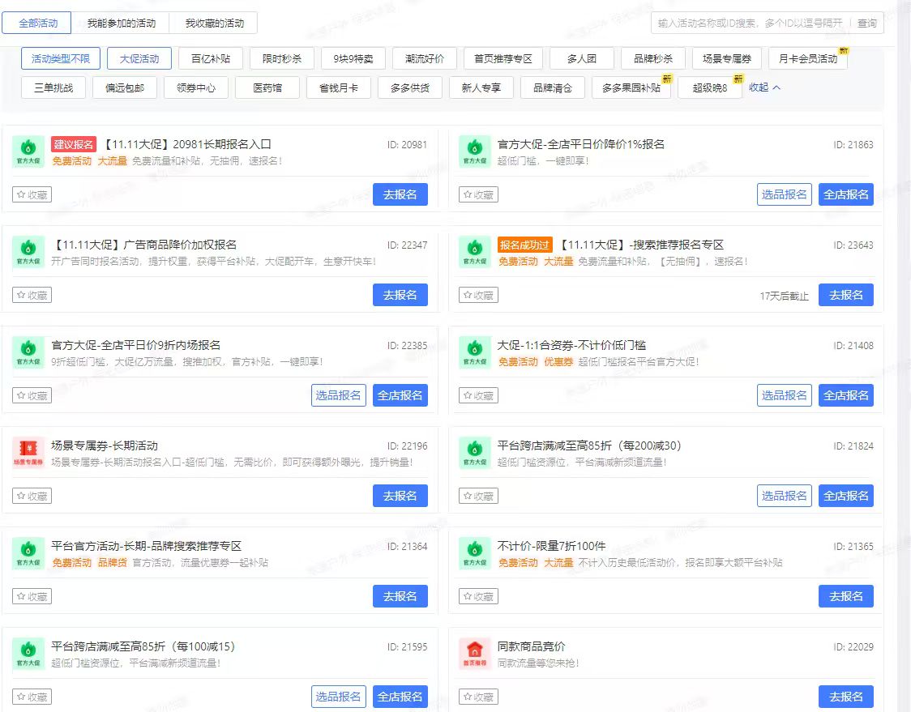Toggle 收藏 for 场景专属券-长期活动
Screen dimensions: 911x712
coord(32,496)
